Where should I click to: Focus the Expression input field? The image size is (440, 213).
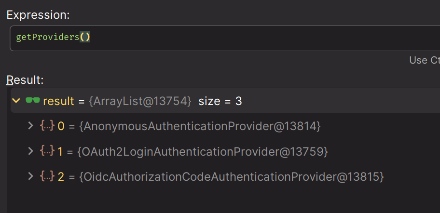(241, 38)
